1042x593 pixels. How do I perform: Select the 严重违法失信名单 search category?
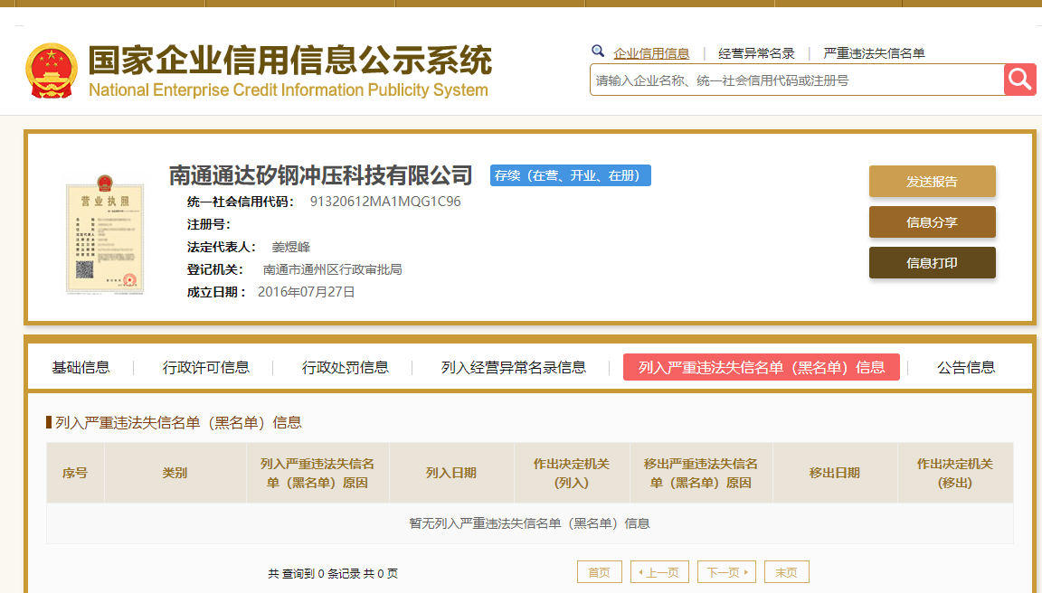tap(874, 53)
